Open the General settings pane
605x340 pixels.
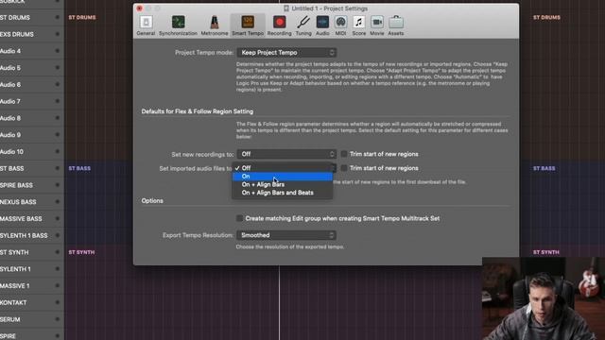coord(146,25)
